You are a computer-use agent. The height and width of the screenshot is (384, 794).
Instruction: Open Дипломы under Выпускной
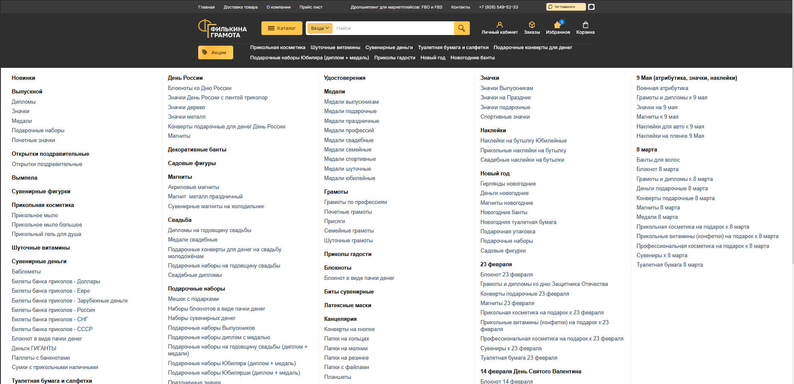pos(23,102)
